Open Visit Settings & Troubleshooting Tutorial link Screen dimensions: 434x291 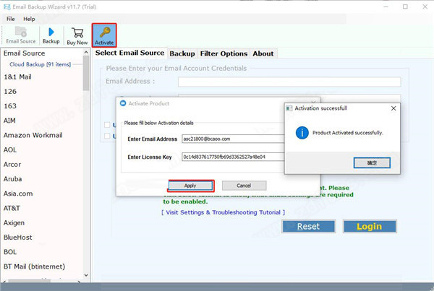tap(223, 212)
